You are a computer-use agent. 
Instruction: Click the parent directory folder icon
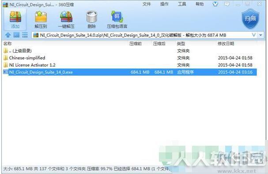(6, 51)
